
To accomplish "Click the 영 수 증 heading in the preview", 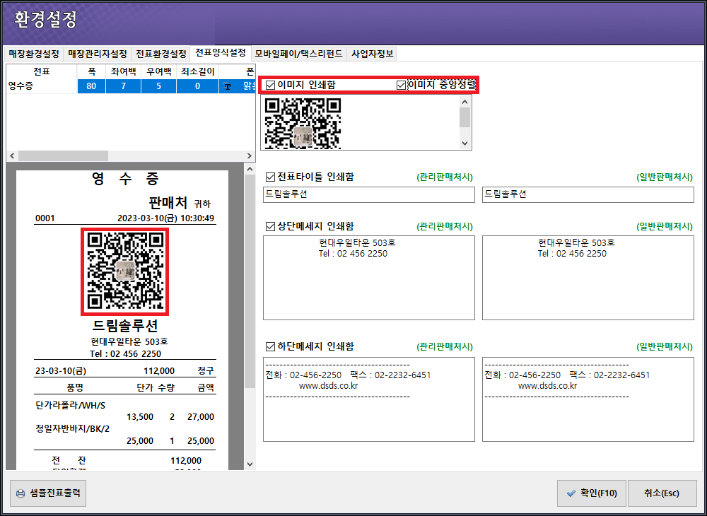I will [125, 180].
